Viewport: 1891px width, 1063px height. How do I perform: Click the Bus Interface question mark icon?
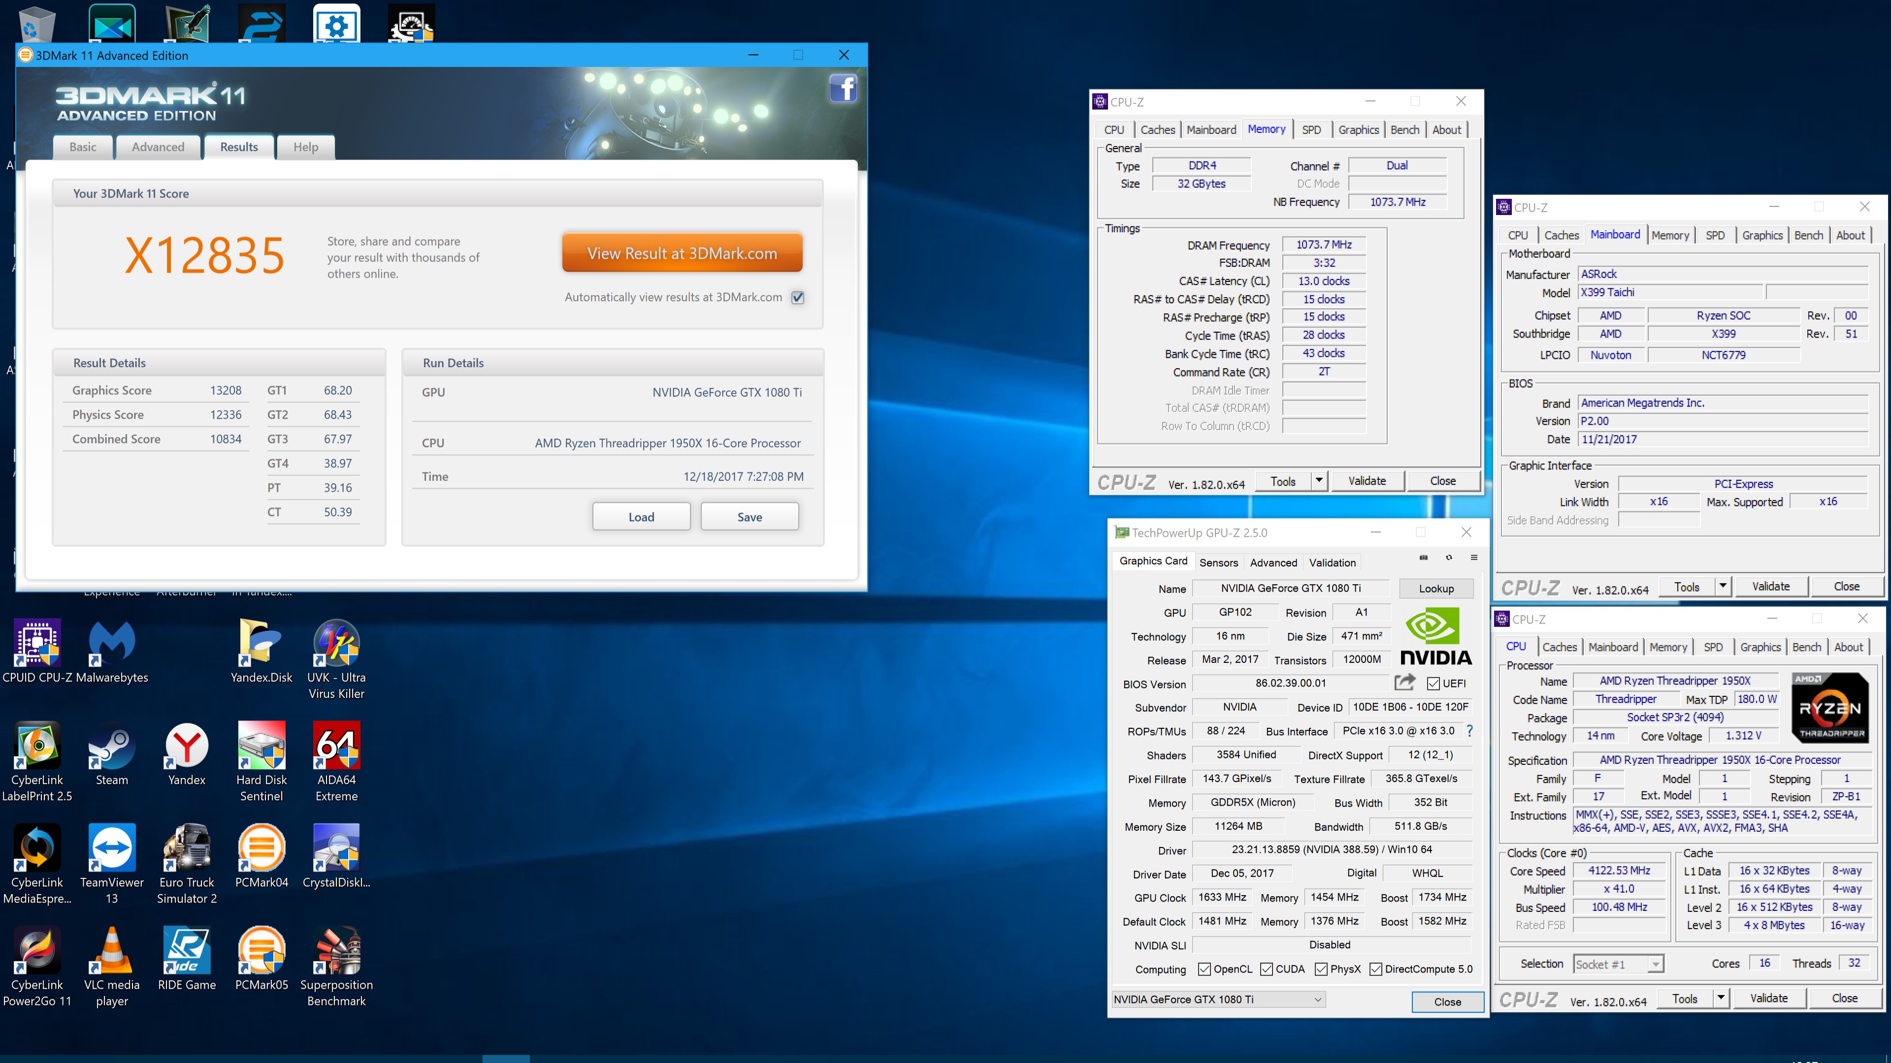click(1469, 731)
